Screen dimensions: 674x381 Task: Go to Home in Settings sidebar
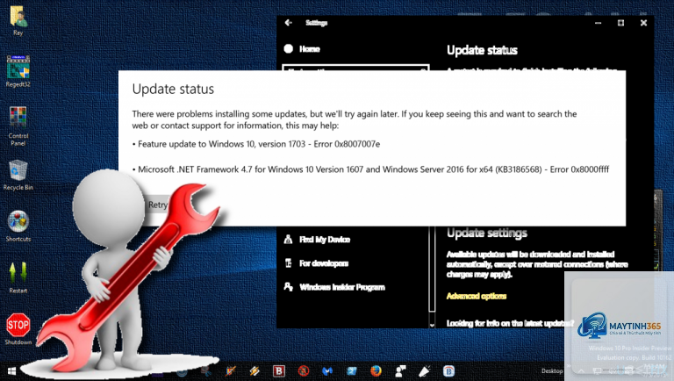point(310,49)
